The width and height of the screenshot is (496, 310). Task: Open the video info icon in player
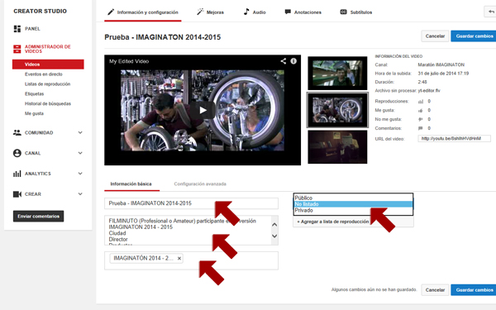[293, 61]
